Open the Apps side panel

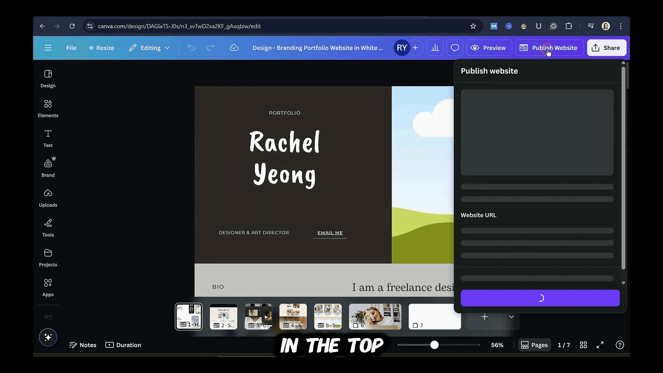[48, 288]
